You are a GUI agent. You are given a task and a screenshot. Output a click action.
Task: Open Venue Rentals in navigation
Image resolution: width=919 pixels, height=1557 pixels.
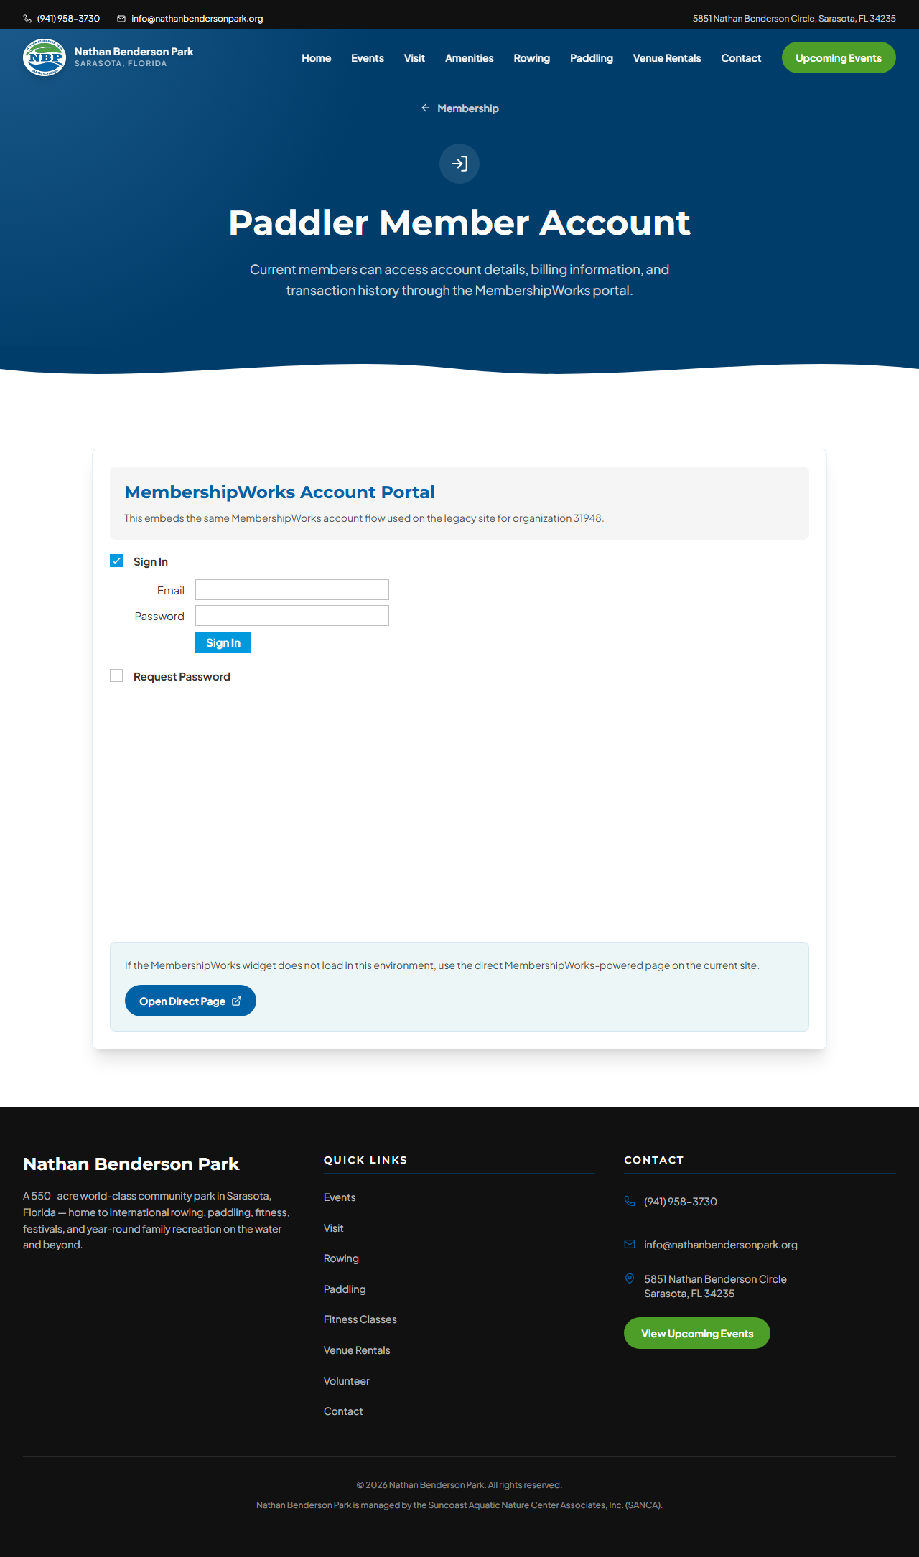coord(667,58)
